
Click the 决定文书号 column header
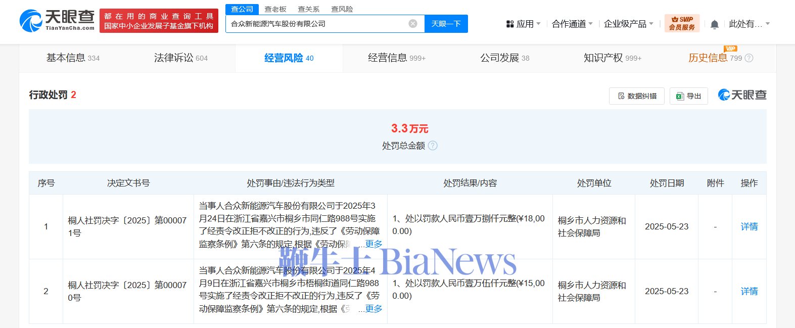click(x=128, y=183)
